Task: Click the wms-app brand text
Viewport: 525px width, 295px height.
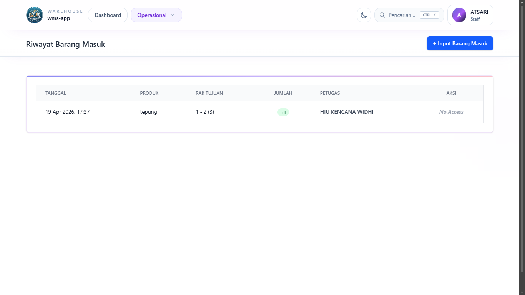Action: pos(59,18)
